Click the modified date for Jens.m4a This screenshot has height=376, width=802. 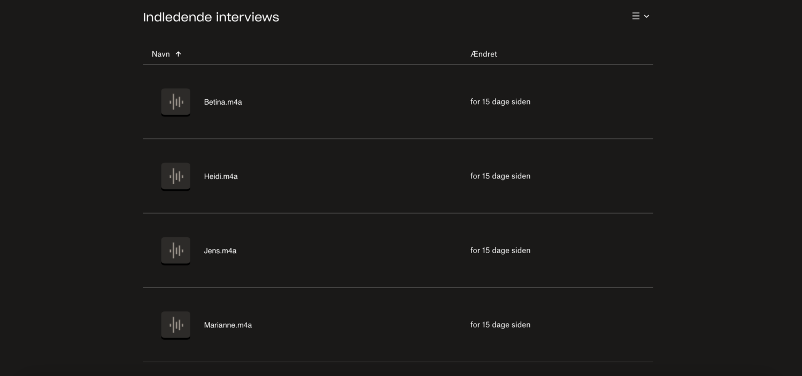coord(500,250)
